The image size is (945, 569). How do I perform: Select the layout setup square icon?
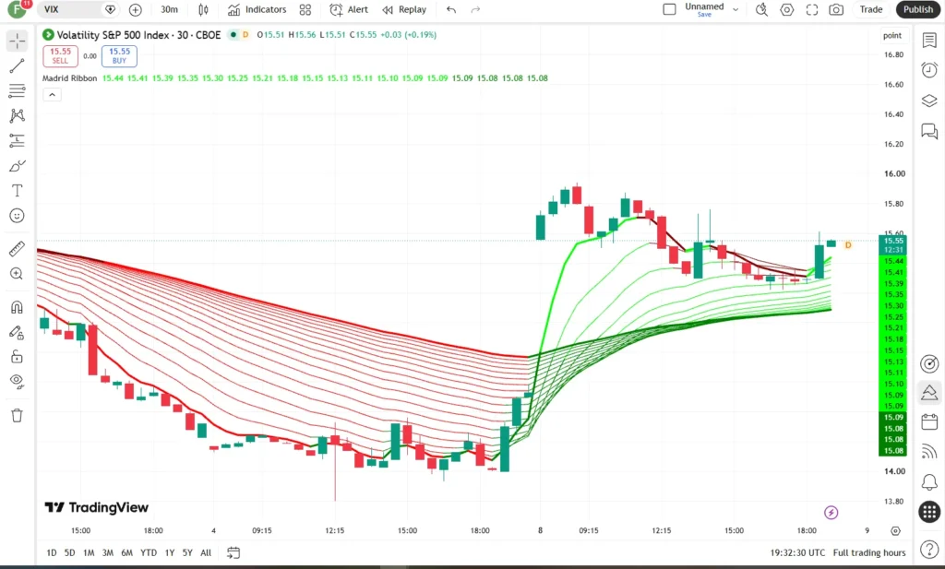point(669,9)
